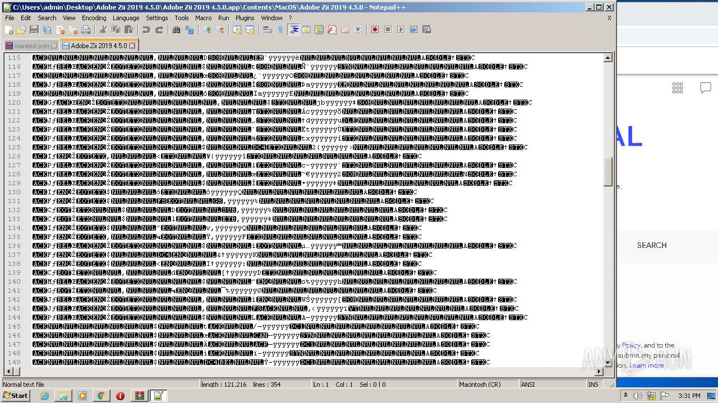Image resolution: width=718 pixels, height=403 pixels.
Task: Open the Tools menu
Action: click(x=182, y=18)
